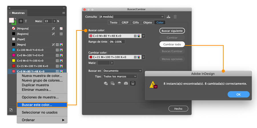Choose Seleccionar no usados menu item

coord(42,112)
